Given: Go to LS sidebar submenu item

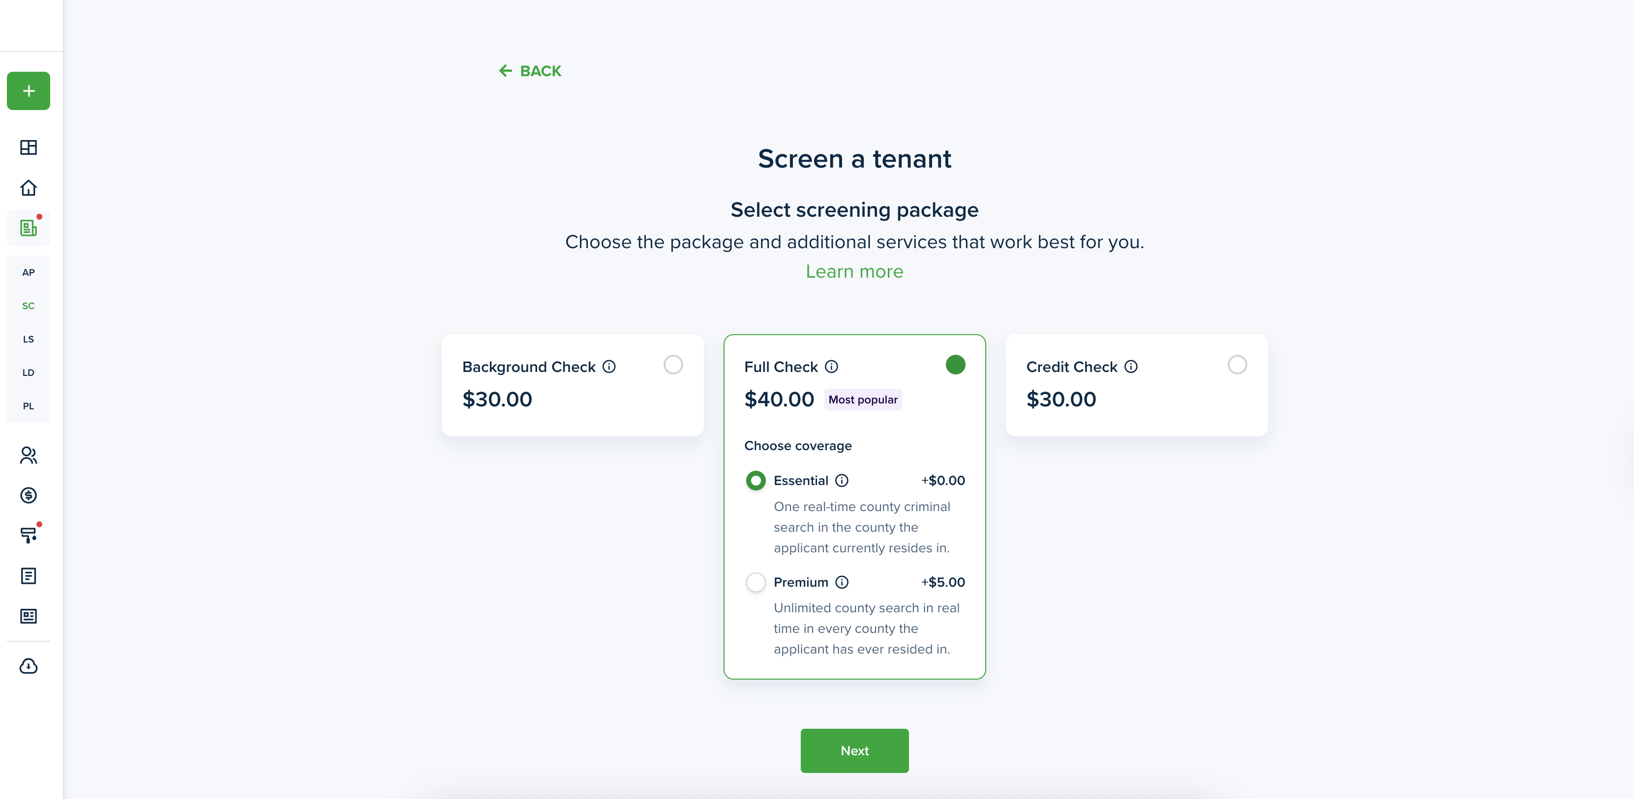Looking at the screenshot, I should click(x=29, y=340).
